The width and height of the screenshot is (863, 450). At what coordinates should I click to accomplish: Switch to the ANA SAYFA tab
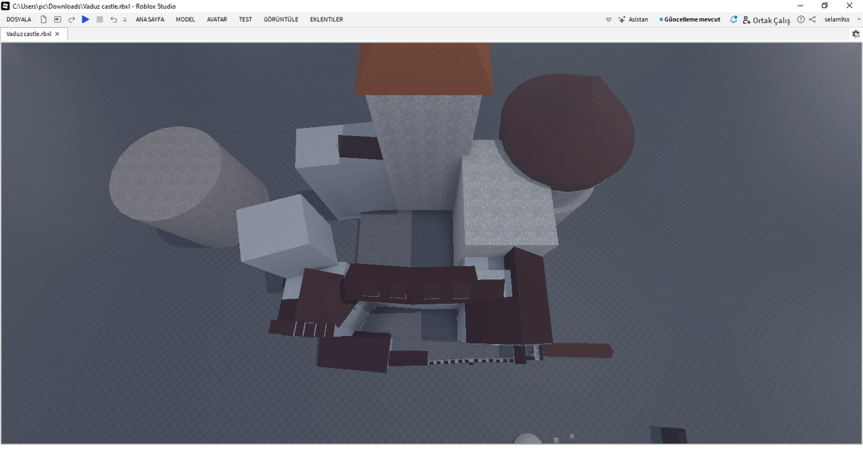point(149,19)
